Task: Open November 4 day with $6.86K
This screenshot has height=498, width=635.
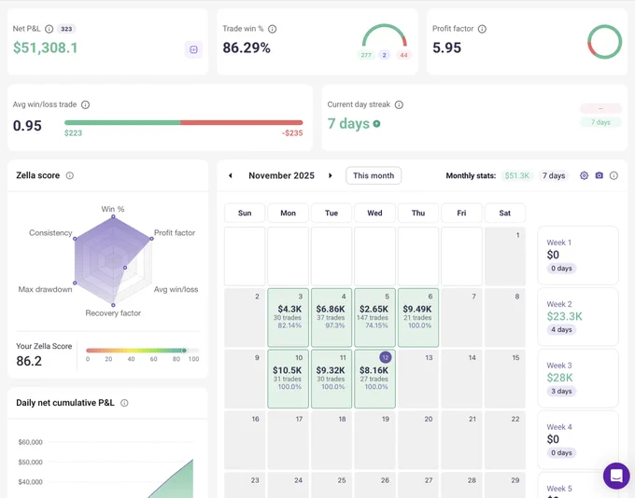Action: [332, 318]
